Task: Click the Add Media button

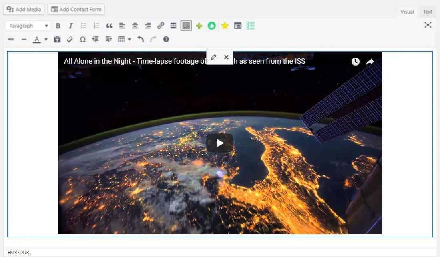Action: pos(24,9)
